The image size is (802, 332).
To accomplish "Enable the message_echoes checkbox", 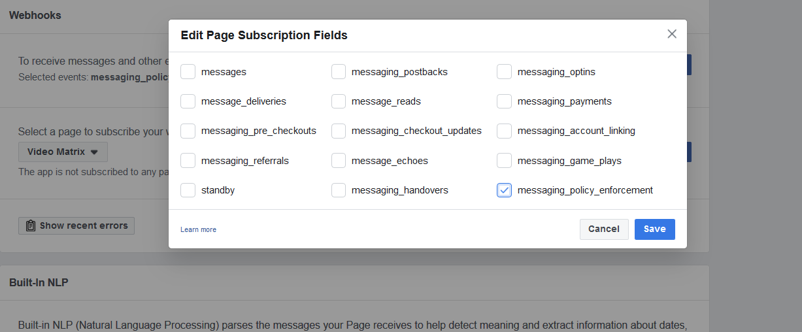I will [339, 161].
